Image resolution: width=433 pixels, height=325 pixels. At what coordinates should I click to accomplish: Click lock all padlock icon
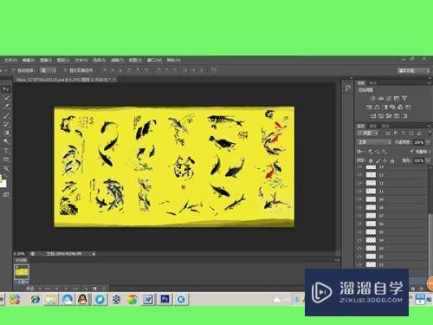392,160
